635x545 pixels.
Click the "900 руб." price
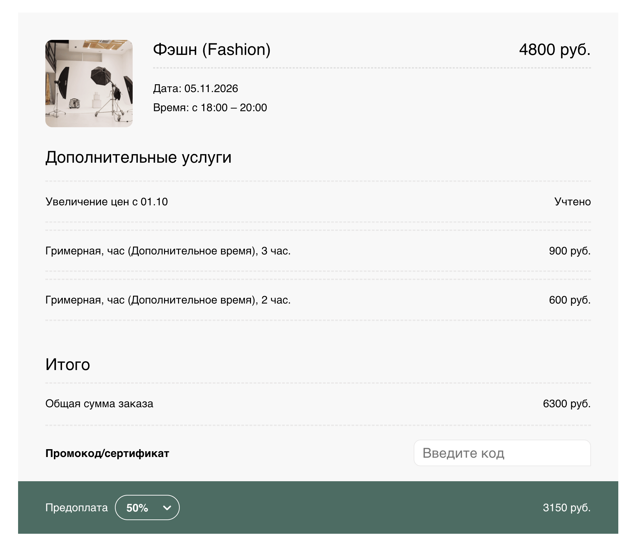coord(570,251)
